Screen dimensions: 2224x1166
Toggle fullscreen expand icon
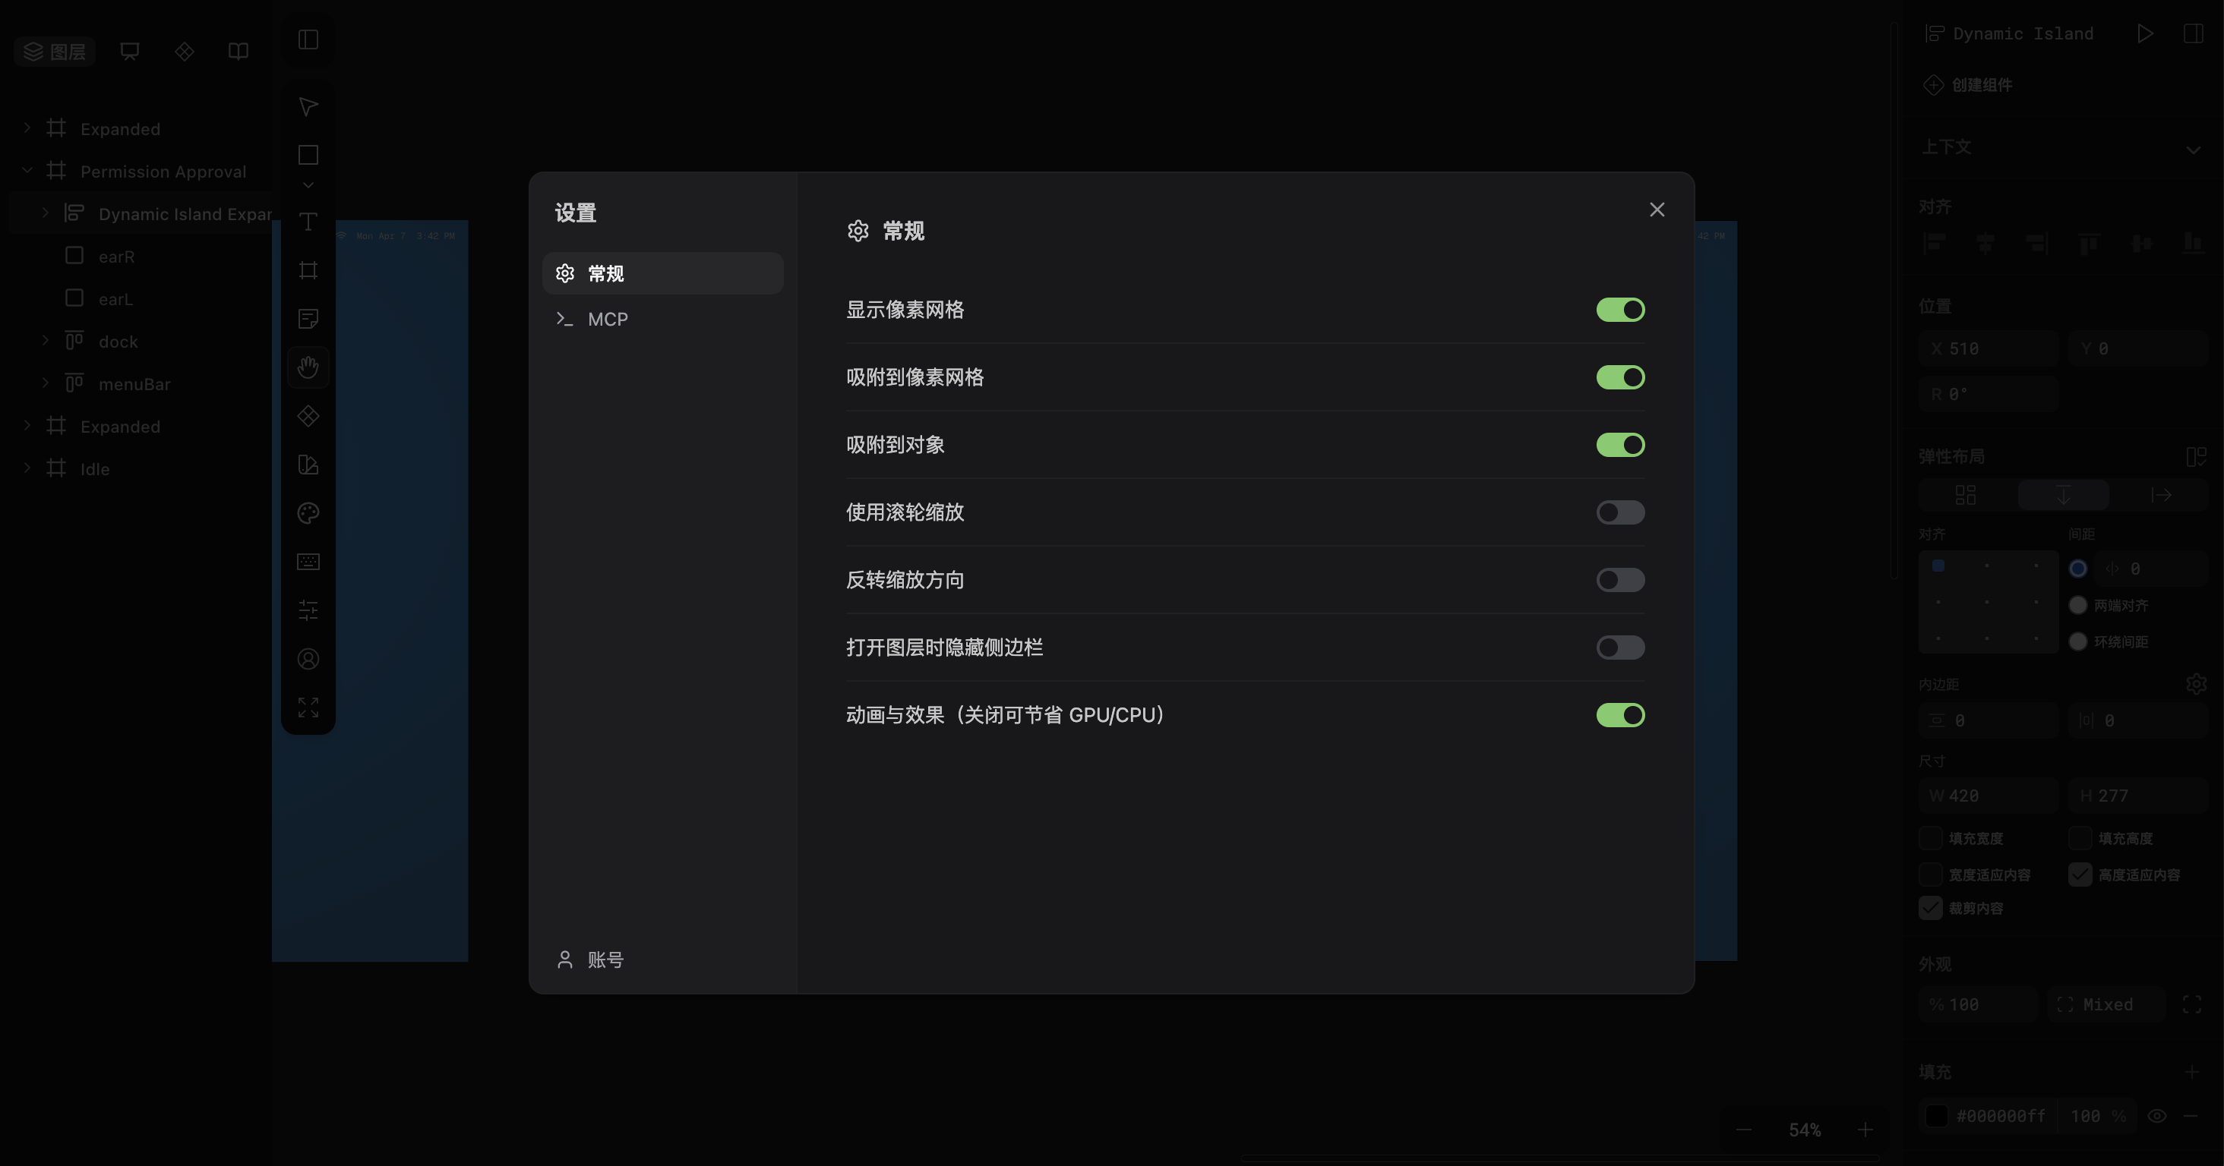tap(308, 707)
